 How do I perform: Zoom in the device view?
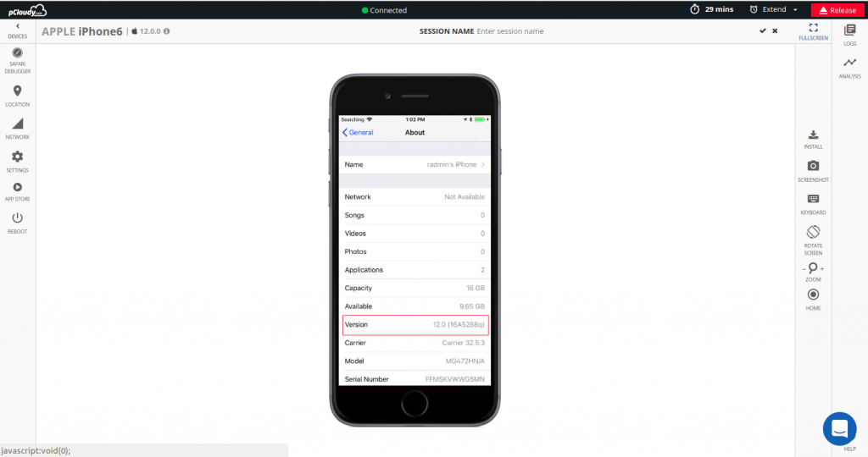pos(822,269)
